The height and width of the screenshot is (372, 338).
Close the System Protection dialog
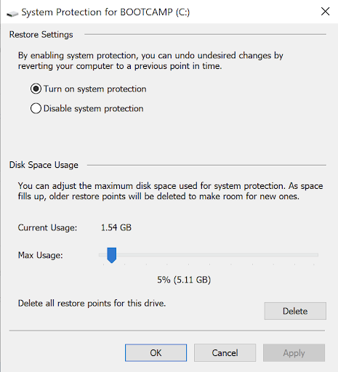click(325, 12)
